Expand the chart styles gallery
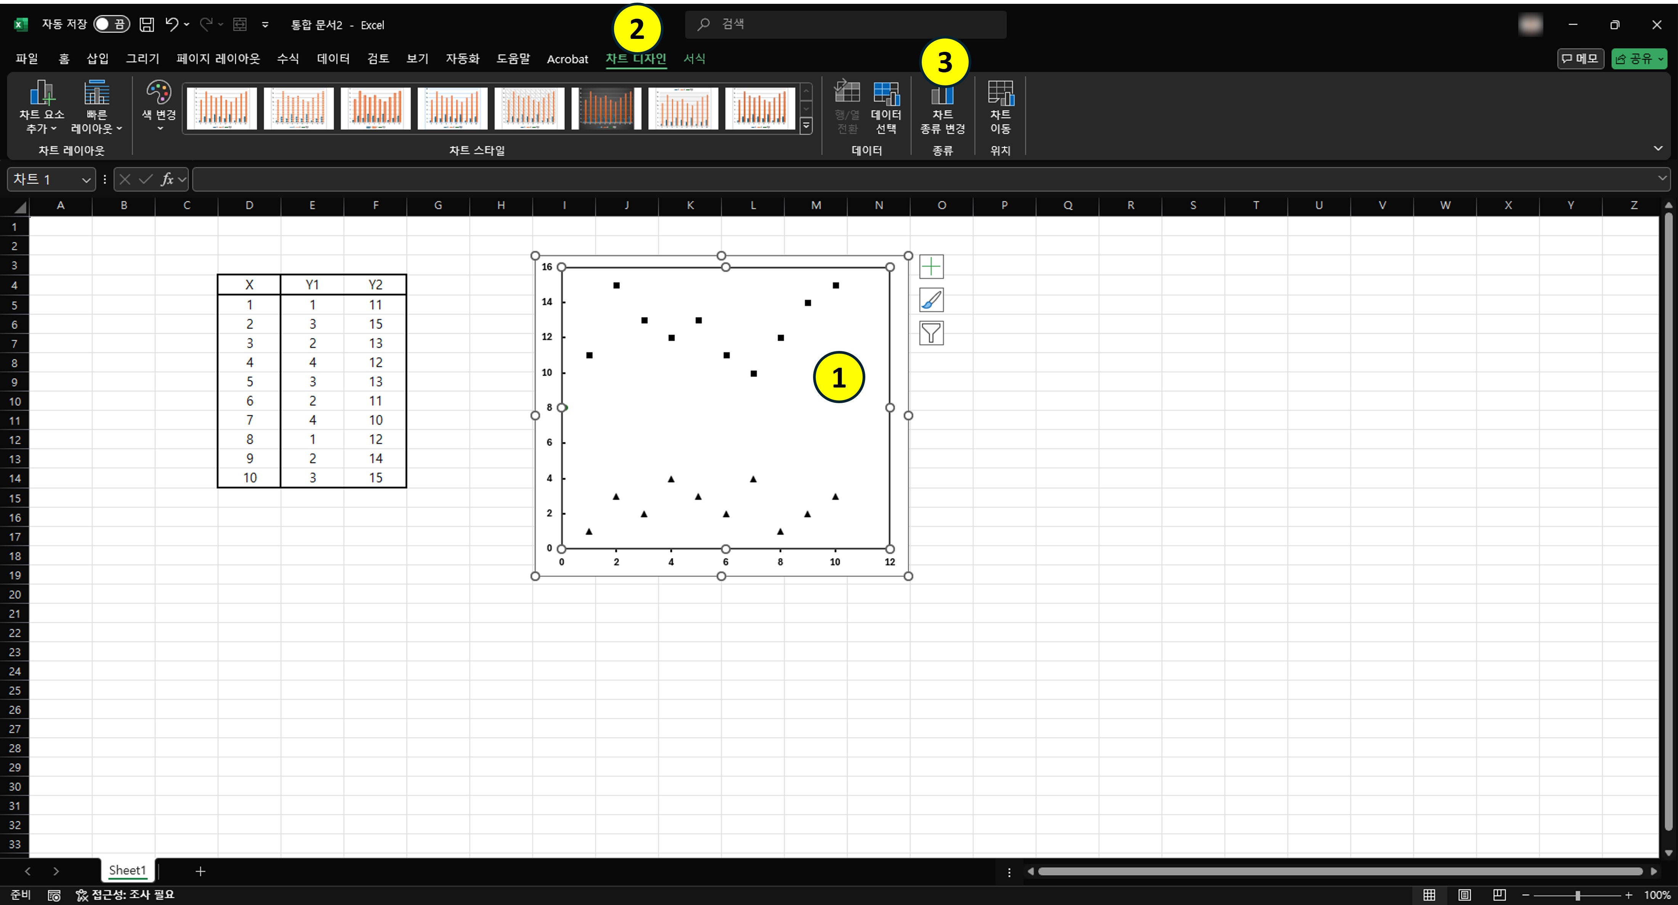This screenshot has width=1678, height=905. pyautogui.click(x=807, y=126)
